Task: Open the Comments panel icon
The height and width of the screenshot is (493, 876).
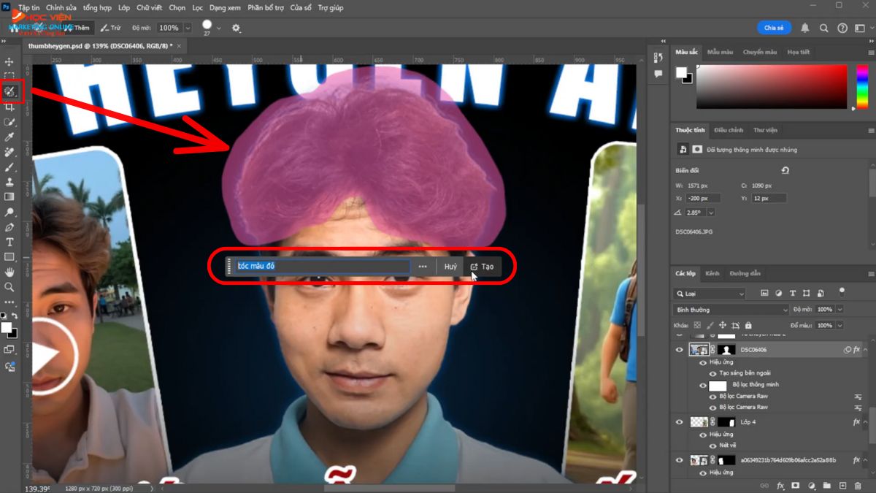Action: click(x=658, y=74)
